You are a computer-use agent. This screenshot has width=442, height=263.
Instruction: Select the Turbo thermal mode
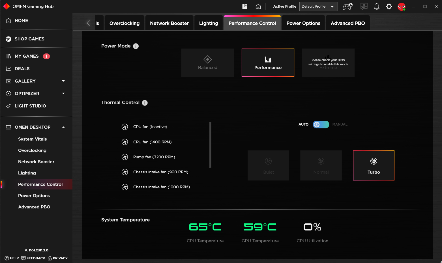pyautogui.click(x=374, y=165)
